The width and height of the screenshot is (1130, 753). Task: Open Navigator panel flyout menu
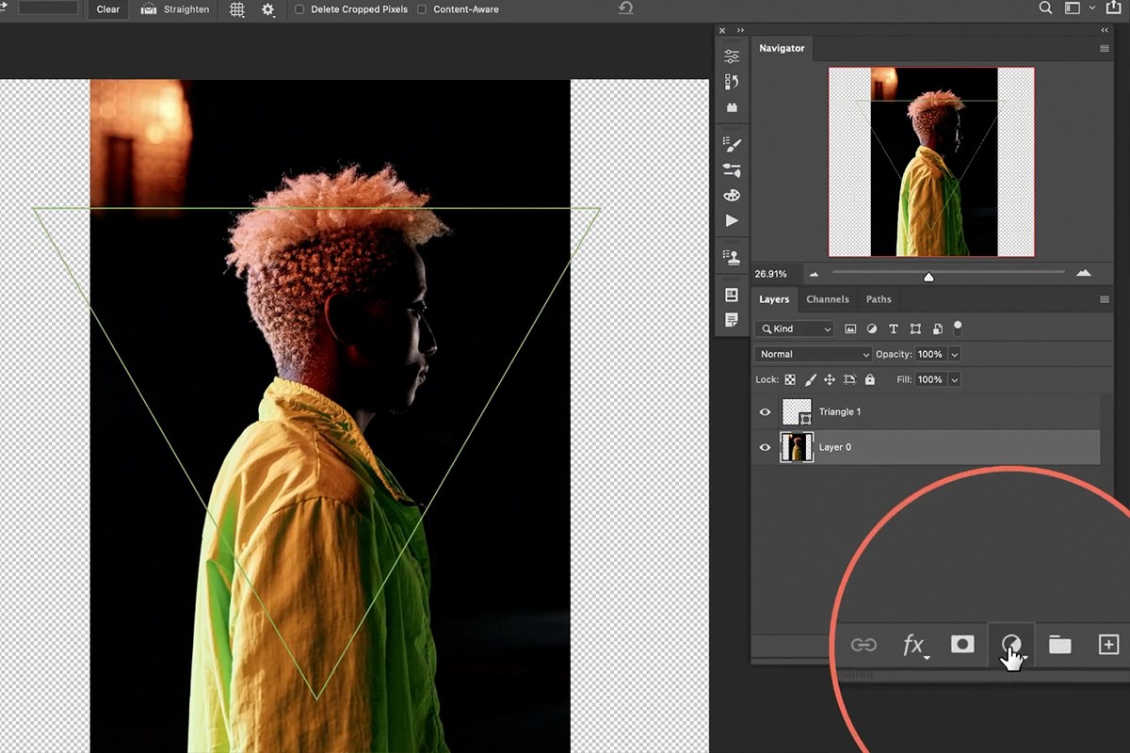coord(1105,49)
